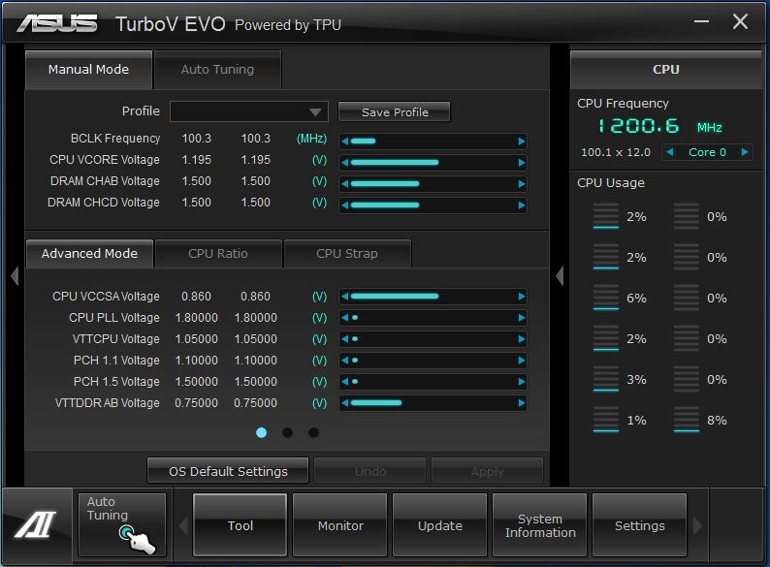Raise DRAM CHAB Voltage using right arrow
The height and width of the screenshot is (567, 770).
tap(522, 183)
